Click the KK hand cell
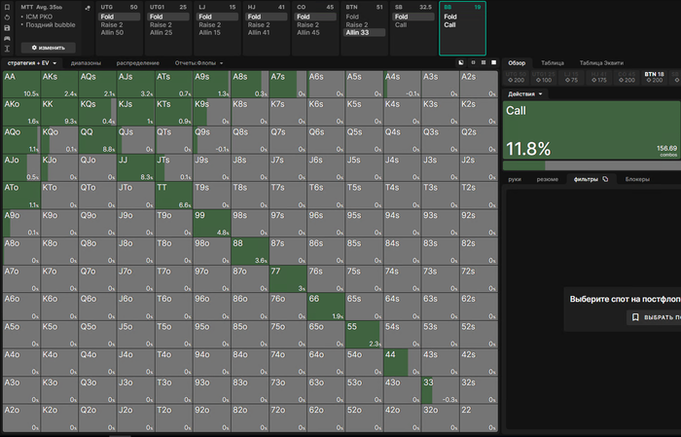Image resolution: width=681 pixels, height=437 pixels. click(x=59, y=112)
